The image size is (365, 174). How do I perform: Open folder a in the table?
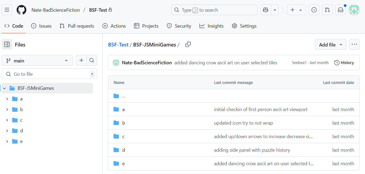point(123,109)
